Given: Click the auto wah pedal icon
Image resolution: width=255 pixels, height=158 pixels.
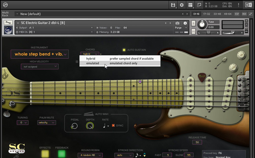Looking at the screenshot, I should pos(88,114).
